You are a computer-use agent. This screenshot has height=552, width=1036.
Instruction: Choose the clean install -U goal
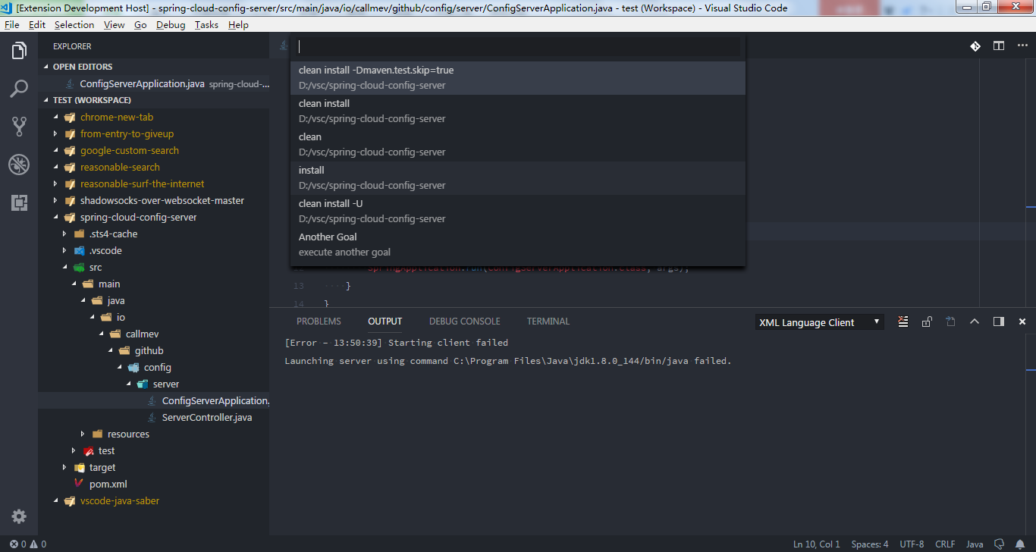(518, 212)
